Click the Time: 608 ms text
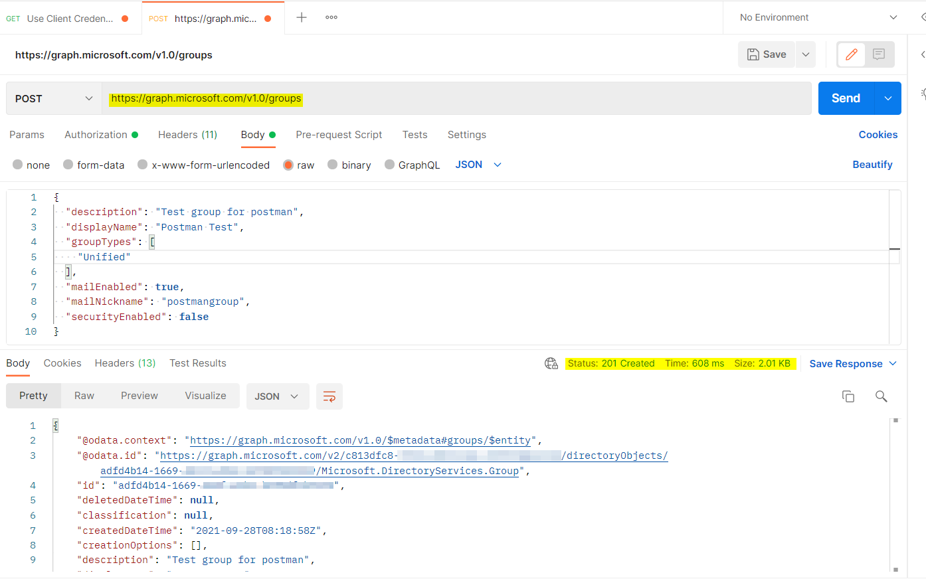The image size is (926, 583). pyautogui.click(x=694, y=363)
